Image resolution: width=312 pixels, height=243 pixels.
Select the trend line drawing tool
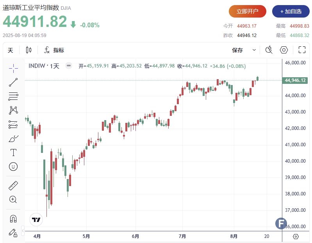click(13, 82)
